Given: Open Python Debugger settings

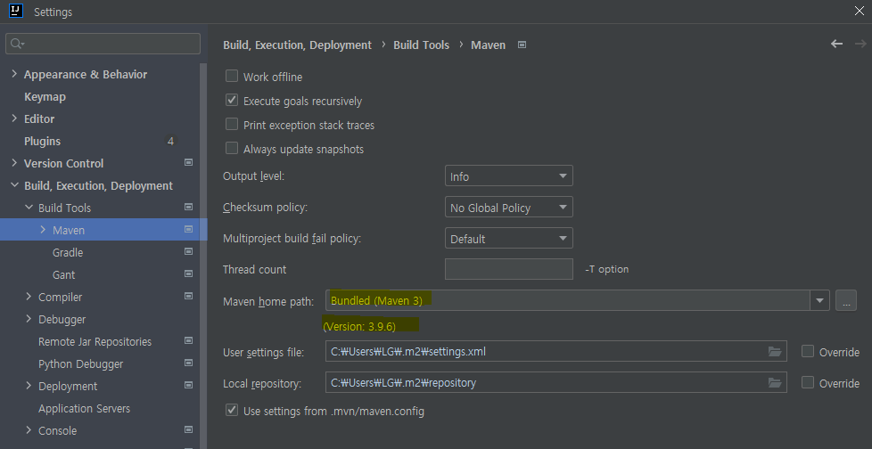Looking at the screenshot, I should coord(80,364).
